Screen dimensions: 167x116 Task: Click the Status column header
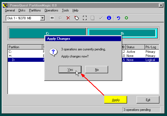135,47
